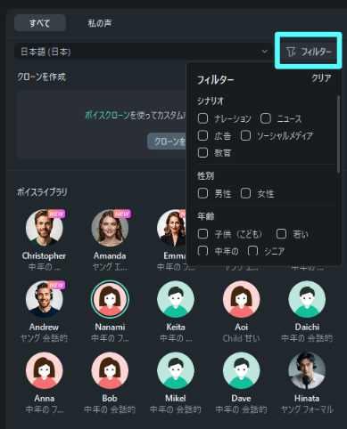Check the 中年の age checkbox
Image resolution: width=347 pixels, height=429 pixels.
[202, 251]
